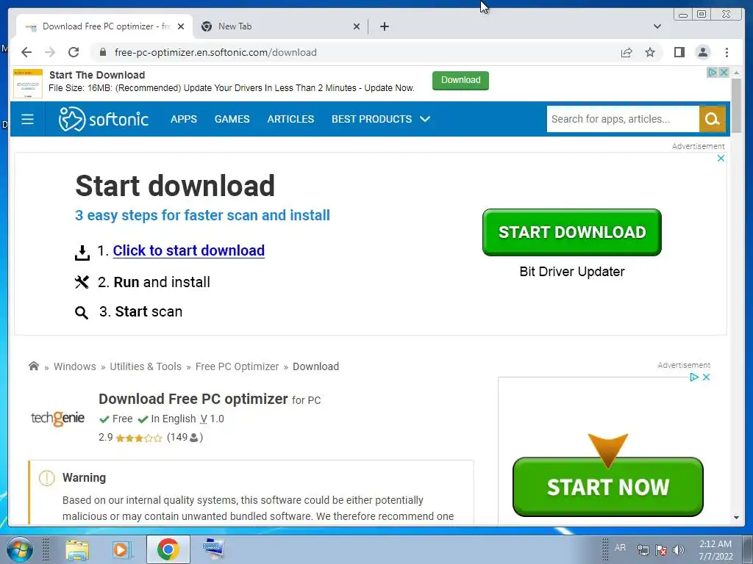The width and height of the screenshot is (753, 564).
Task: Click the green Download button in top ad
Action: [x=460, y=80]
